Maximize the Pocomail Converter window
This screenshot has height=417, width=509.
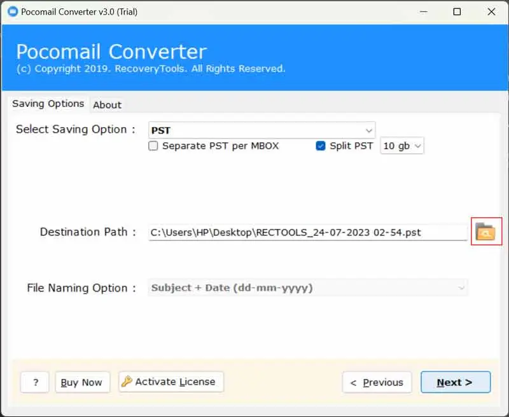(x=457, y=11)
